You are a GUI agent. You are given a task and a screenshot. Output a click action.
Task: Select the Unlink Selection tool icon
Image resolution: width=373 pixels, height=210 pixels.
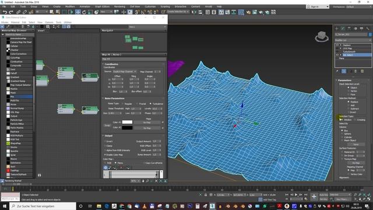[x=24, y=12]
